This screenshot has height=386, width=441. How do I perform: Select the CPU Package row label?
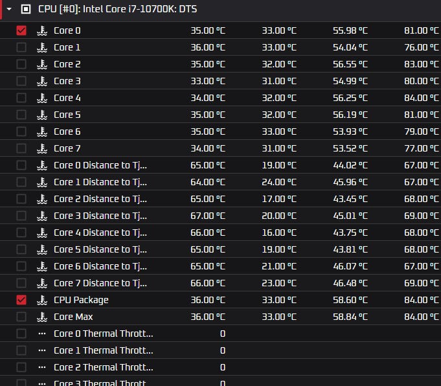click(81, 301)
